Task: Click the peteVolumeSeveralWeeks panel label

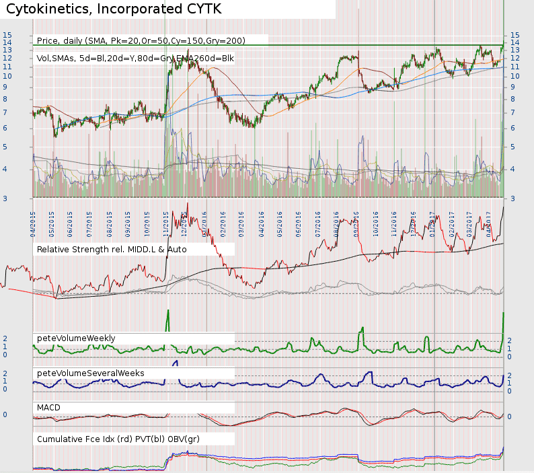Action: pos(91,373)
